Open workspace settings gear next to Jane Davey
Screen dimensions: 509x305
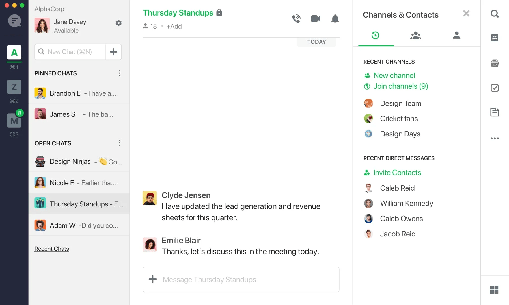118,23
